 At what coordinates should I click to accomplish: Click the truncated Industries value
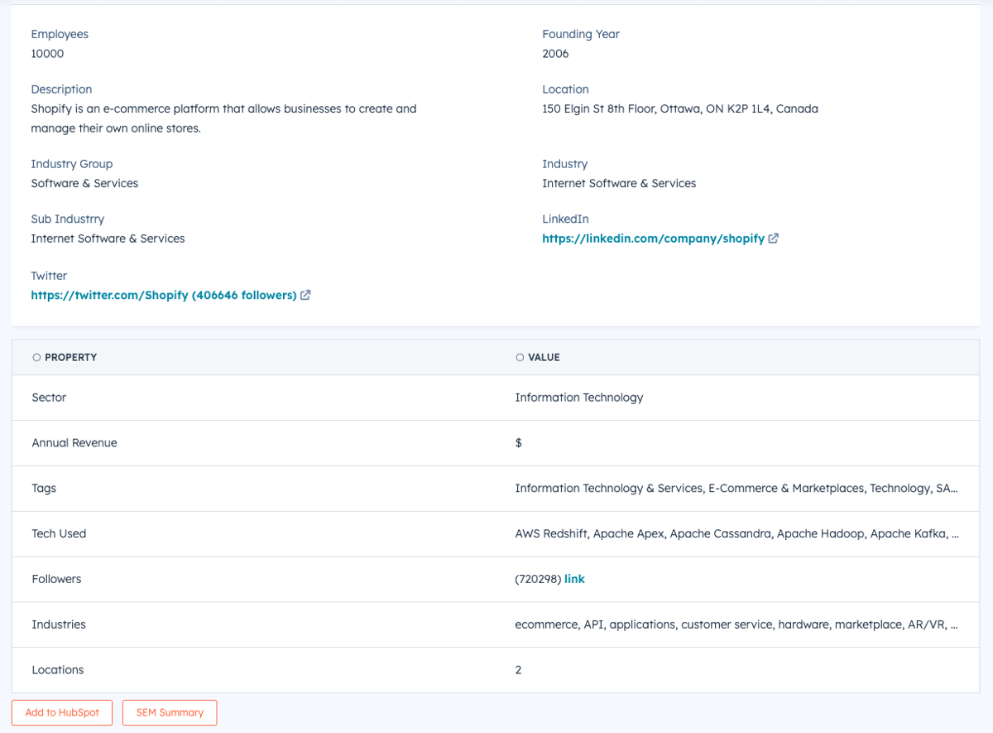point(736,624)
